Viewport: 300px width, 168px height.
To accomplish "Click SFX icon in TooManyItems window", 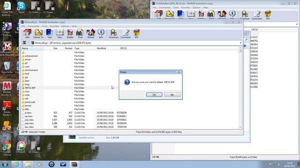I will coord(268,15).
